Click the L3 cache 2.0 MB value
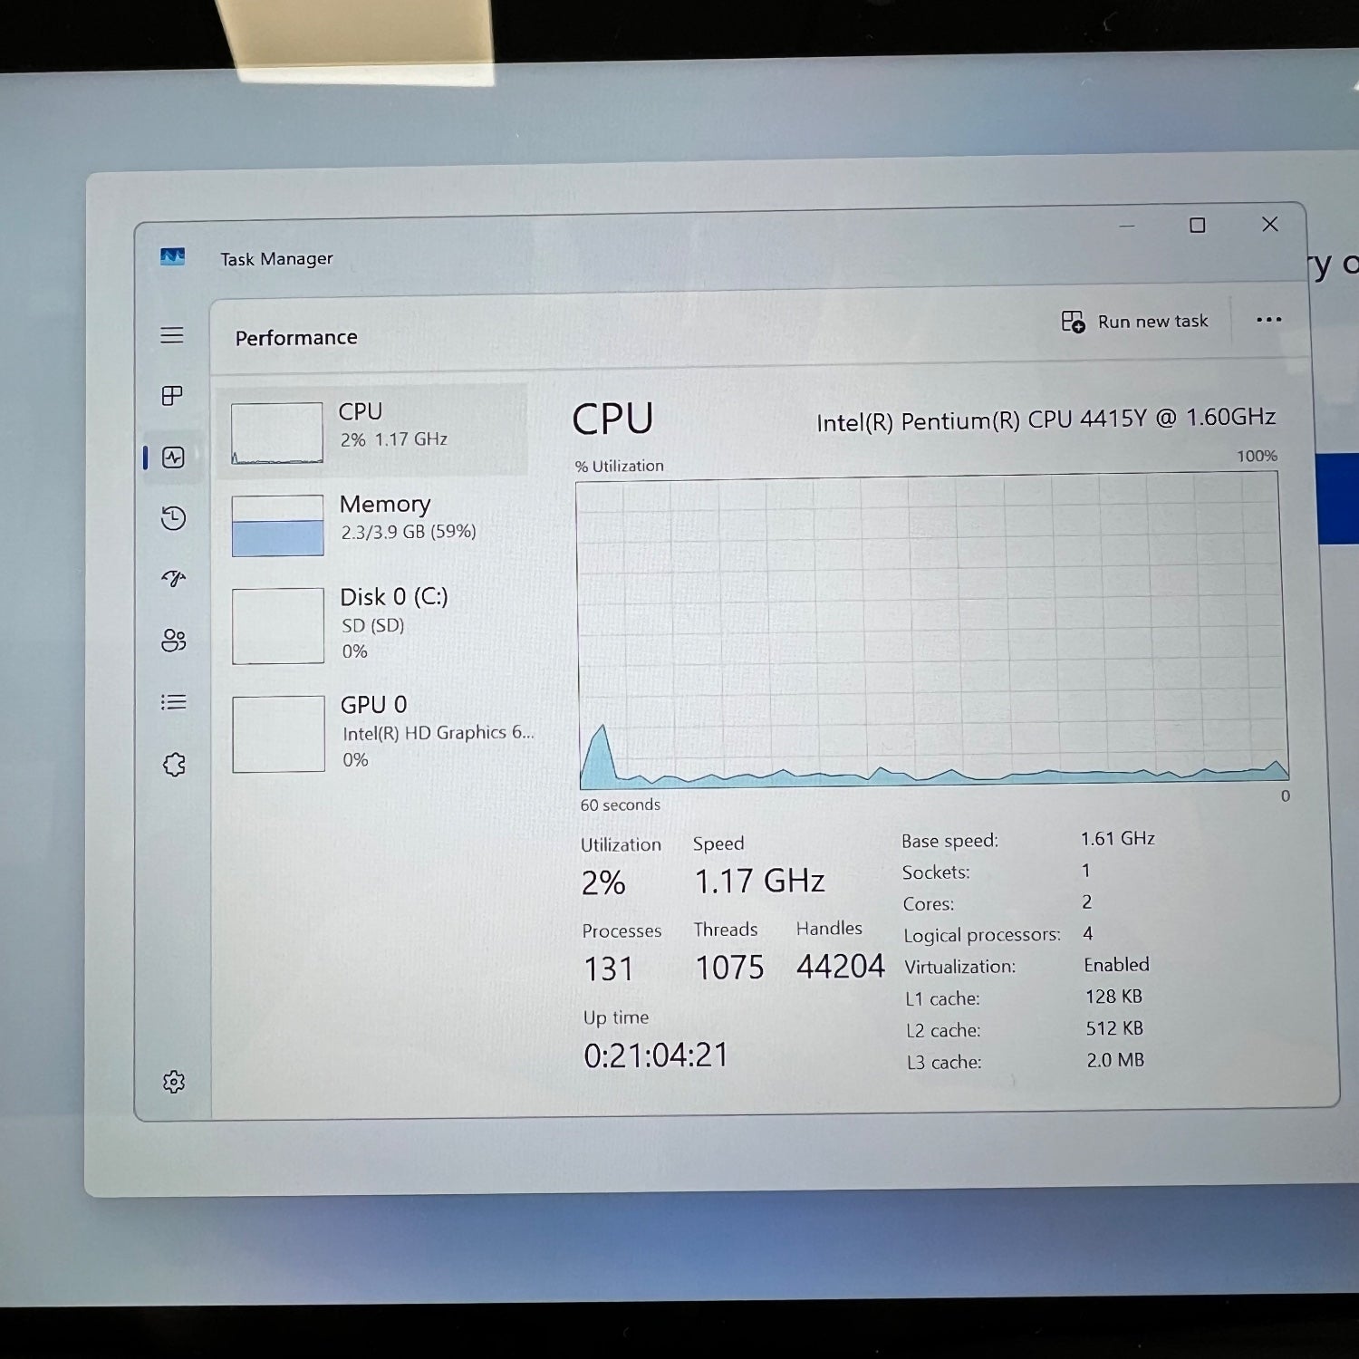The height and width of the screenshot is (1359, 1359). [x=1115, y=1060]
